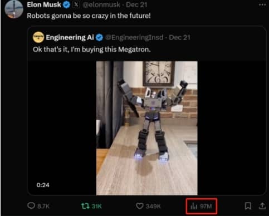
Task: Play the Megatron robot video
Action: click(x=147, y=128)
